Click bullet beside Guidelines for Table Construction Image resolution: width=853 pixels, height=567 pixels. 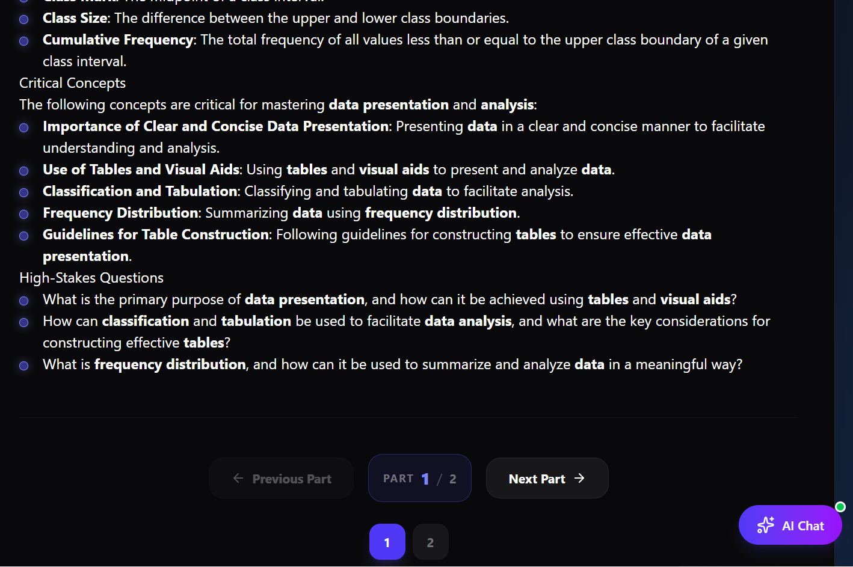24,236
